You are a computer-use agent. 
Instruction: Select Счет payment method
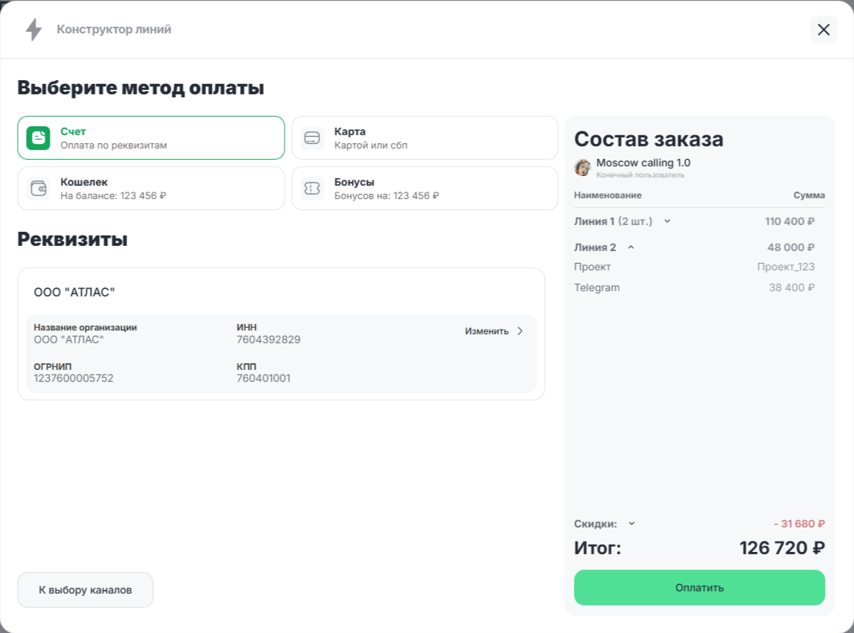(x=151, y=138)
